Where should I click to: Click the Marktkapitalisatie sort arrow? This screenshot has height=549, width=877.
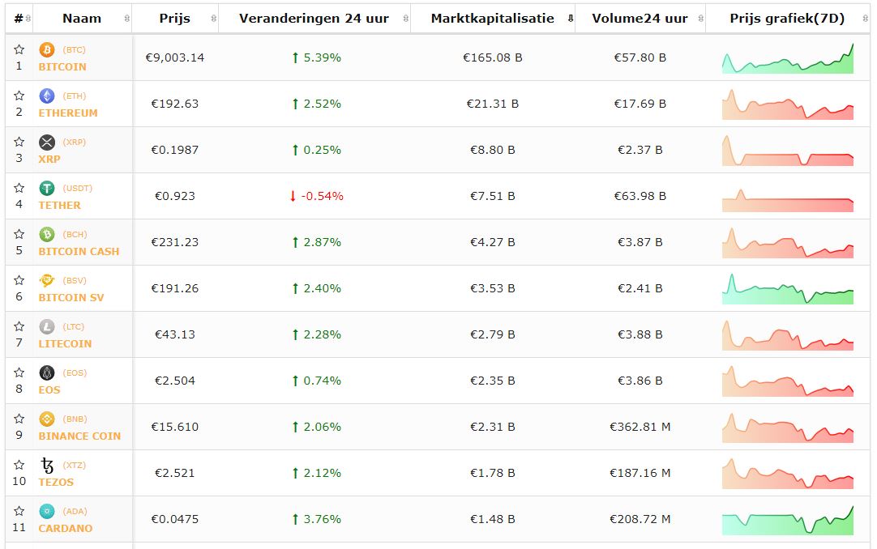570,19
